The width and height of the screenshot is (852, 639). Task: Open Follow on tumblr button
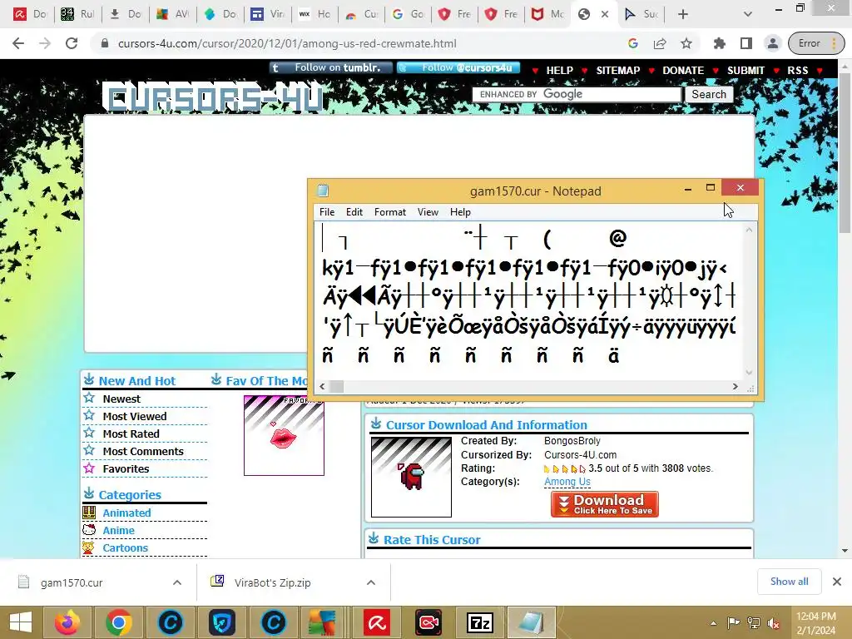click(331, 67)
